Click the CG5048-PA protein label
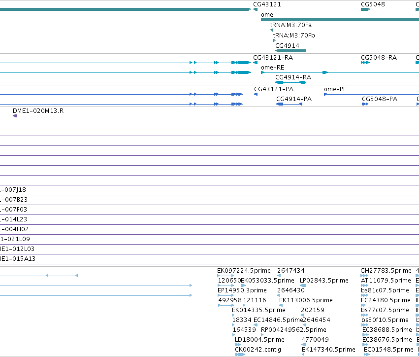The image size is (419, 357). (x=380, y=99)
